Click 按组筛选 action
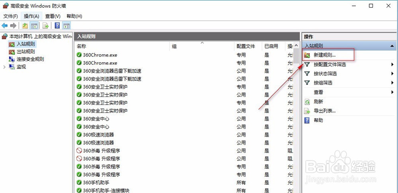This screenshot has height=193, width=398. point(323,83)
